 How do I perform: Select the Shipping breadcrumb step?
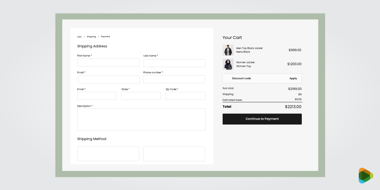pyautogui.click(x=91, y=37)
